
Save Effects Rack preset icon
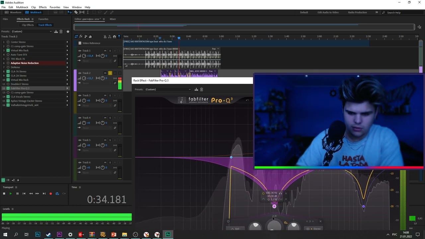[x=56, y=32]
